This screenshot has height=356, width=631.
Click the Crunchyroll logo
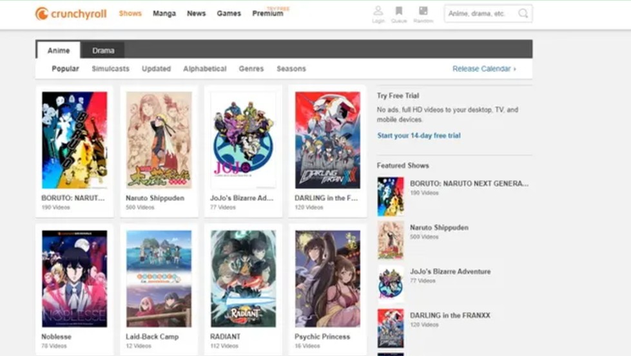[x=71, y=14]
